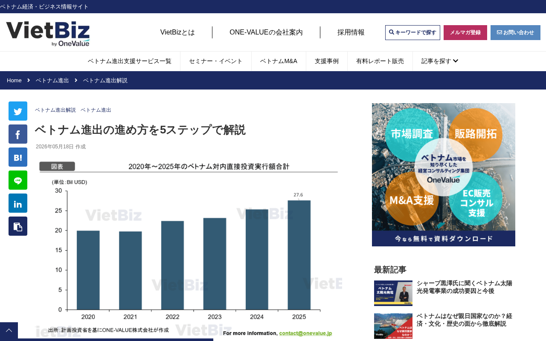Open シャープ黒澤氏 article thumbnail
Screen dimensions: 546x341
click(x=393, y=293)
